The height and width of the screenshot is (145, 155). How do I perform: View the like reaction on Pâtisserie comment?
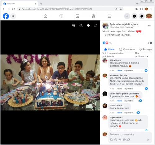click(146, 89)
